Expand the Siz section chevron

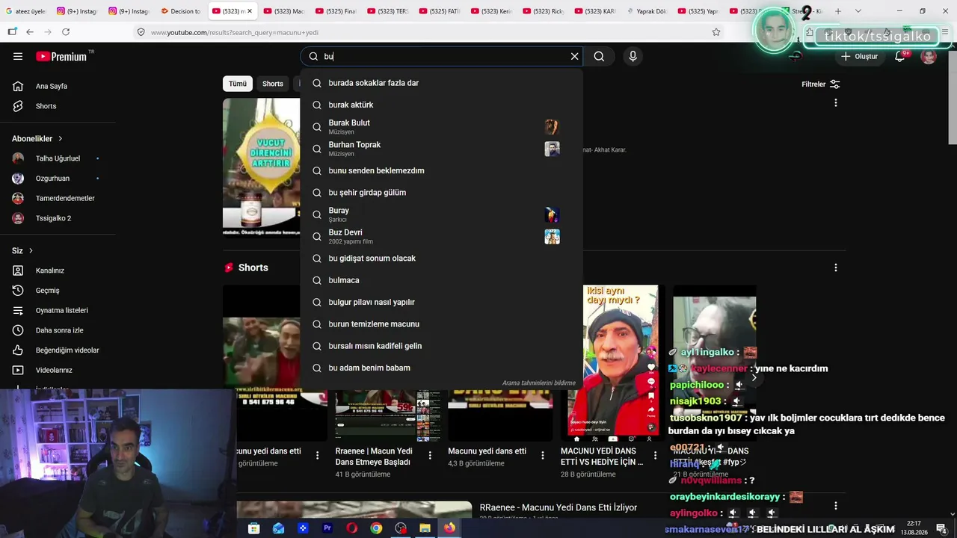tap(31, 251)
